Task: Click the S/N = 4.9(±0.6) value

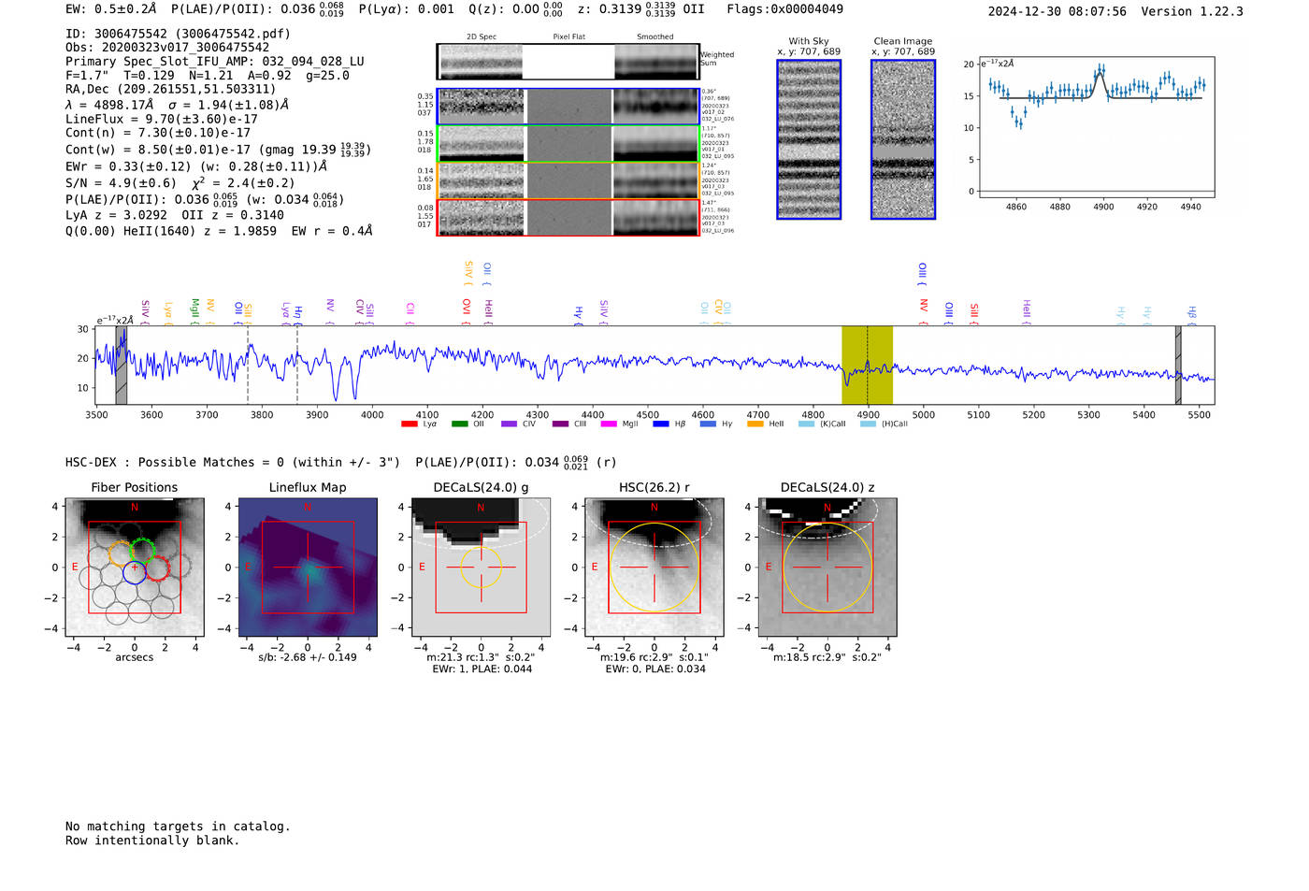Action: pyautogui.click(x=121, y=183)
